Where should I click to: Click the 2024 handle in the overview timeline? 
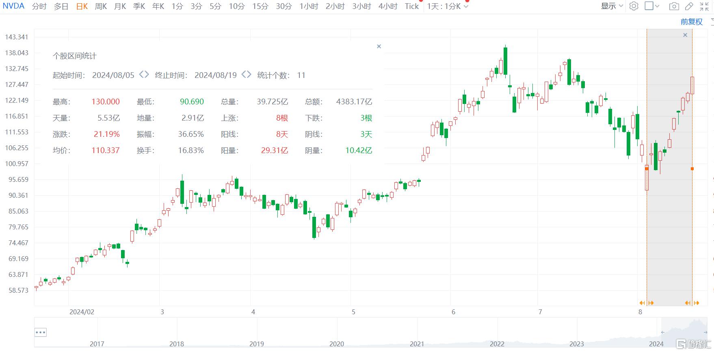tap(656, 344)
